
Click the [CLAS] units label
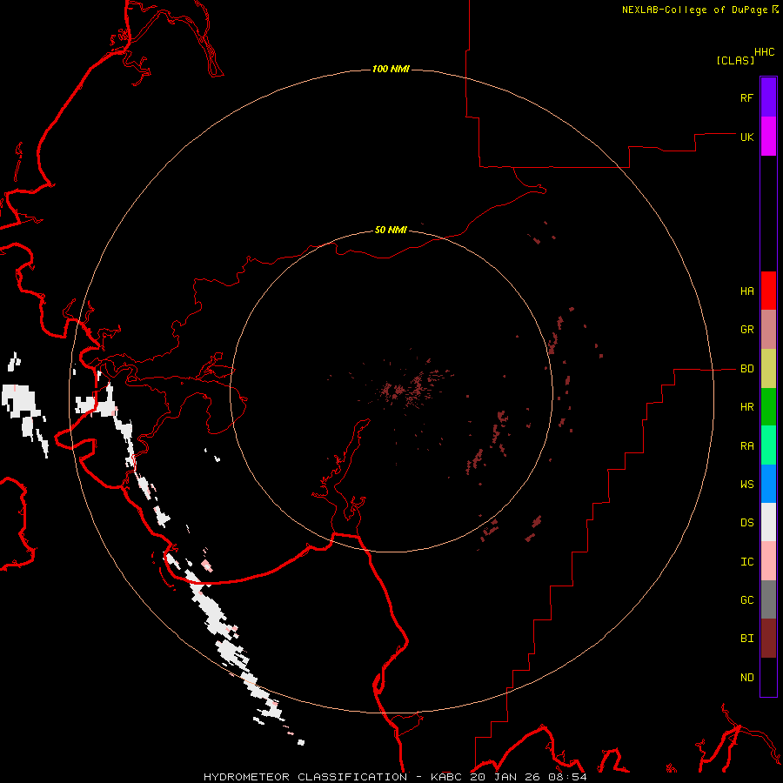pyautogui.click(x=735, y=60)
